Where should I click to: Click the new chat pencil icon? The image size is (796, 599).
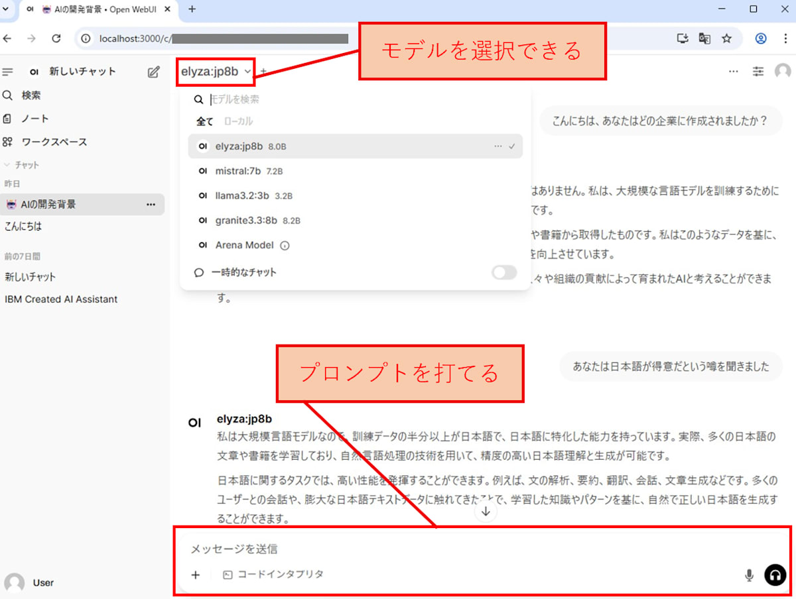tap(153, 72)
